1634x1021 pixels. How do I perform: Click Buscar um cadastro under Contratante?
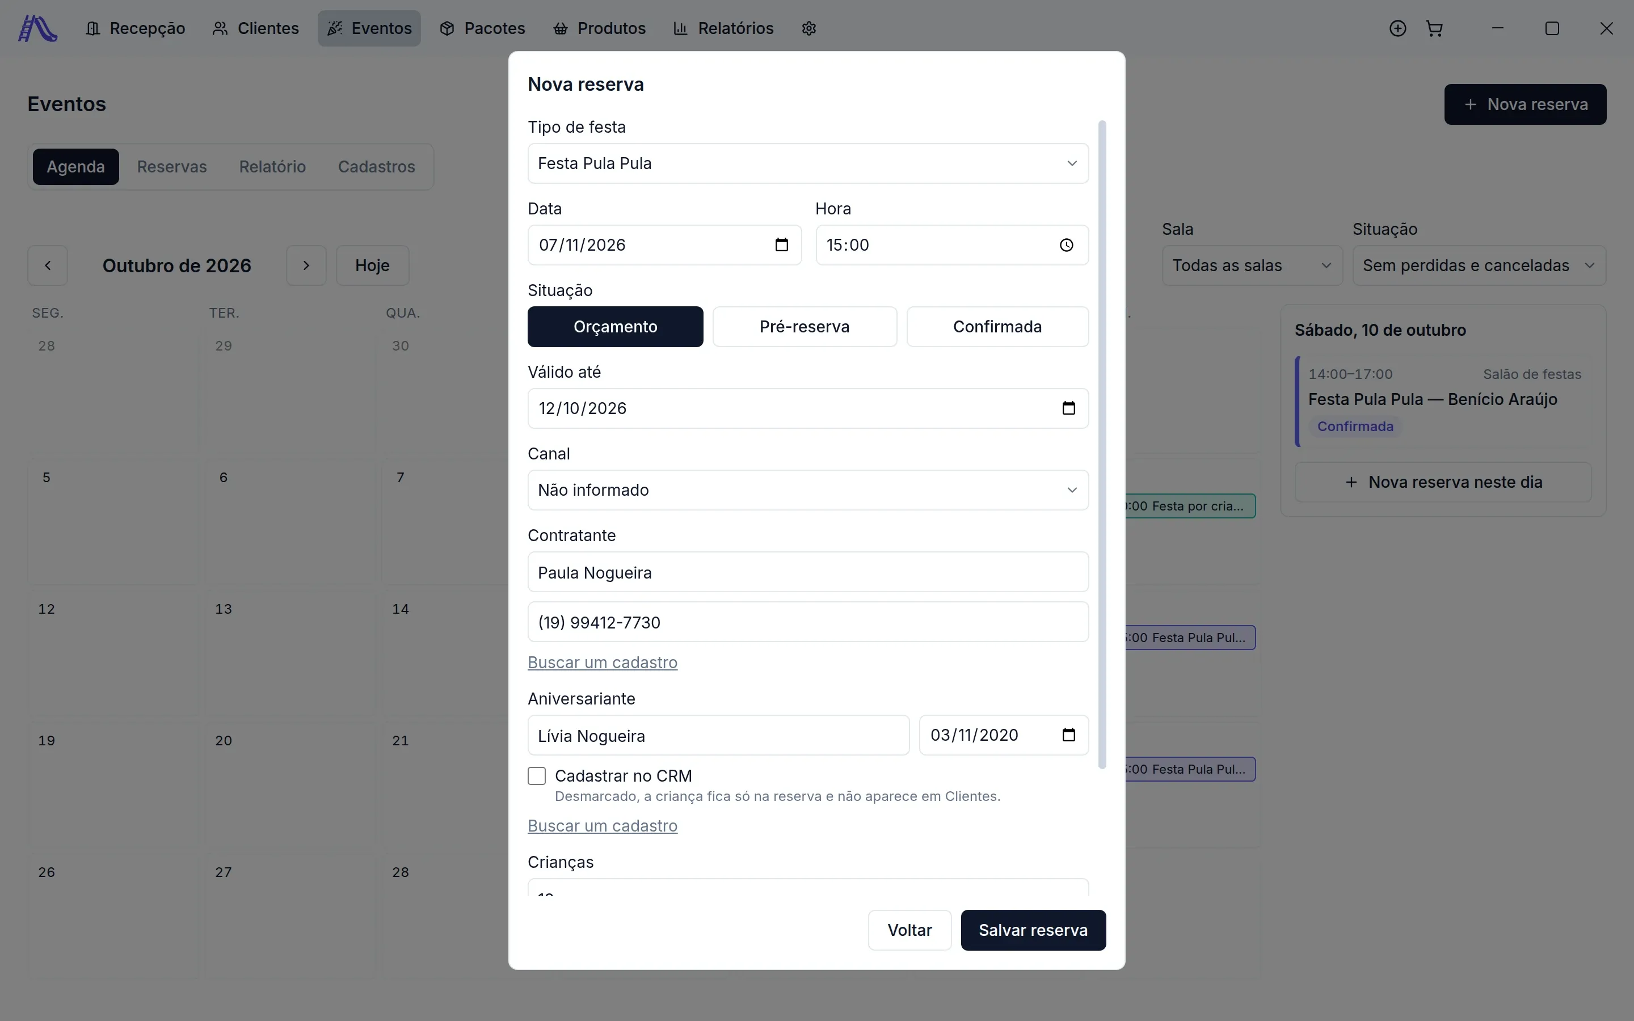click(603, 663)
